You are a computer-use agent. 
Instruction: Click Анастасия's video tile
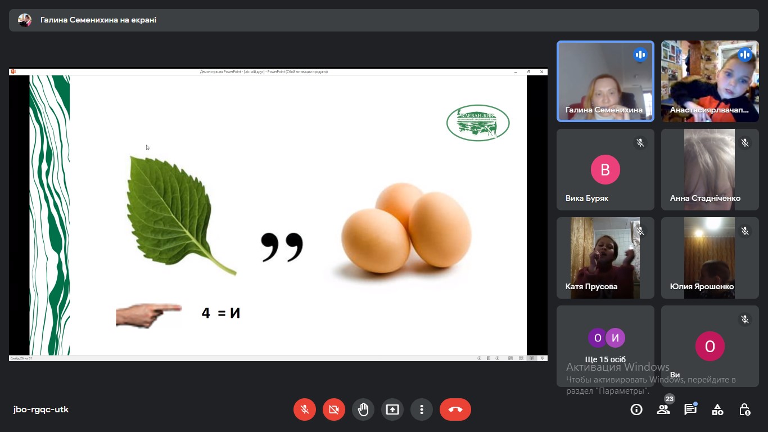coord(710,81)
